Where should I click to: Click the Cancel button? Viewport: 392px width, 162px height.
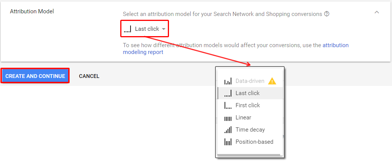point(89,76)
